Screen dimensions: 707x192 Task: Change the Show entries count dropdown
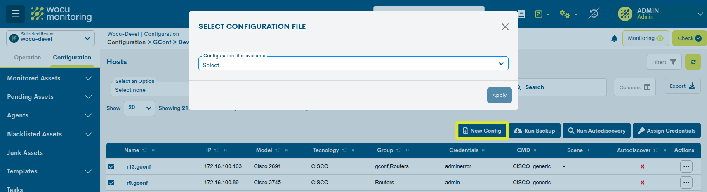click(x=139, y=108)
